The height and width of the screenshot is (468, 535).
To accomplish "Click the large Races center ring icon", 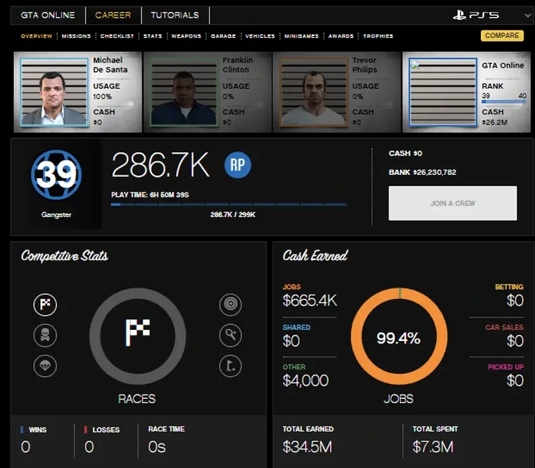I will point(137,336).
